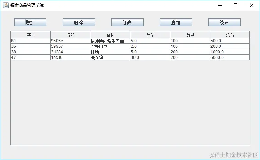The width and height of the screenshot is (260, 160).
Task: Close the 超市商品管理系统 window
Action: click(252, 5)
